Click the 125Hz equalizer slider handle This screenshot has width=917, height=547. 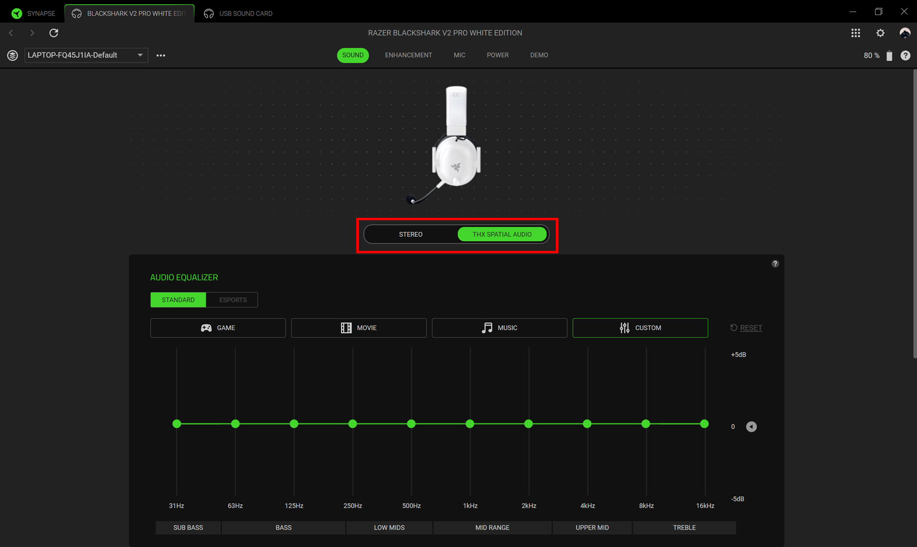pos(294,424)
